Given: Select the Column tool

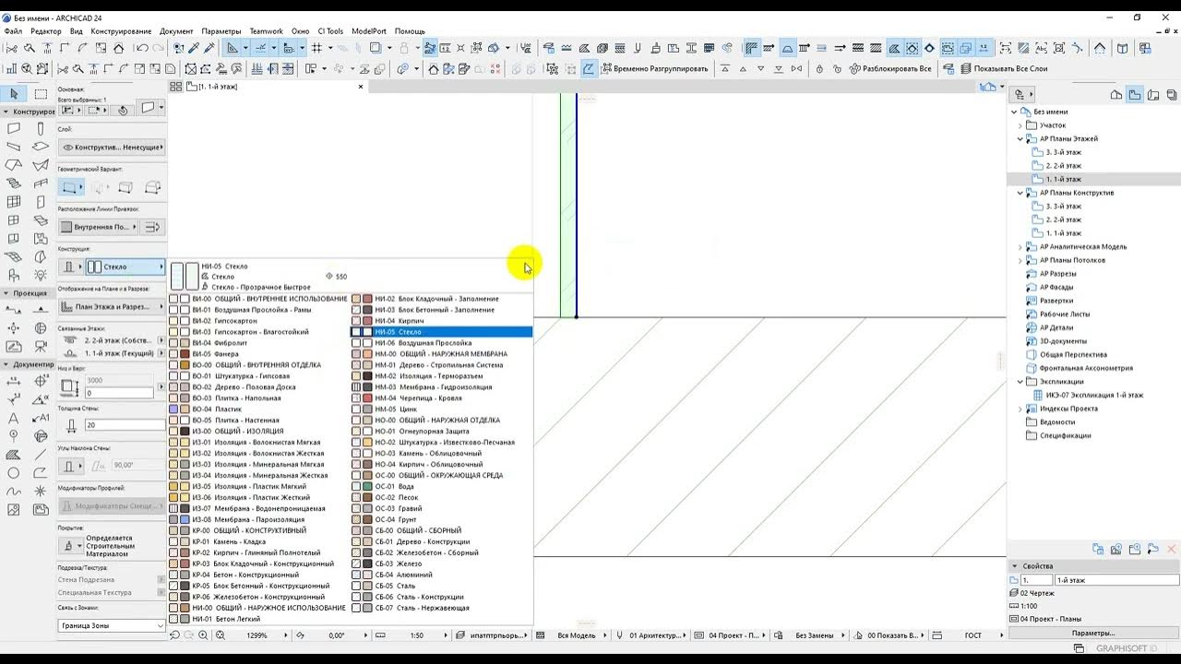Looking at the screenshot, I should [41, 129].
